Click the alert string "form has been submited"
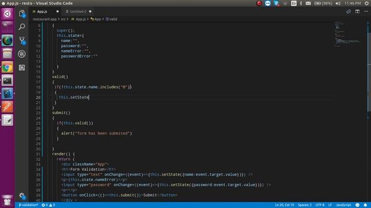 click(x=102, y=133)
